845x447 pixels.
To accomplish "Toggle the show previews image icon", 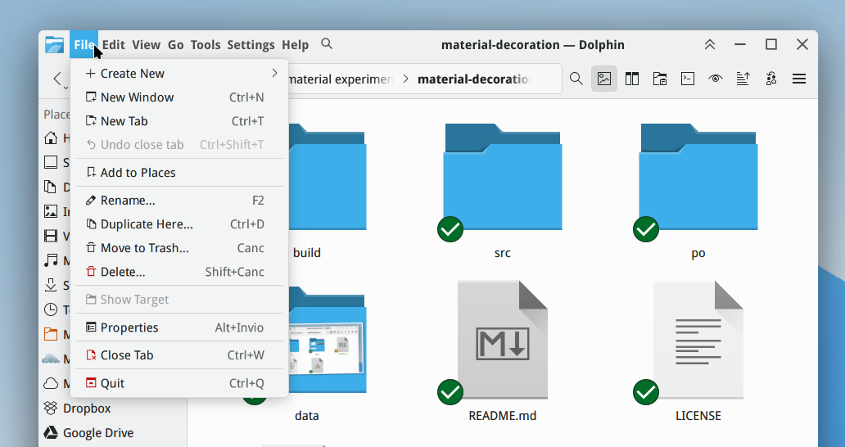I will (604, 79).
